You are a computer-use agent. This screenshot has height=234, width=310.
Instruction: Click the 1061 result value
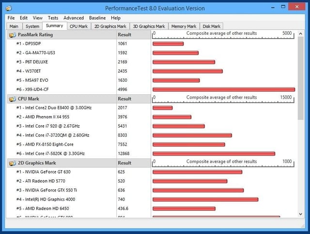pyautogui.click(x=123, y=44)
